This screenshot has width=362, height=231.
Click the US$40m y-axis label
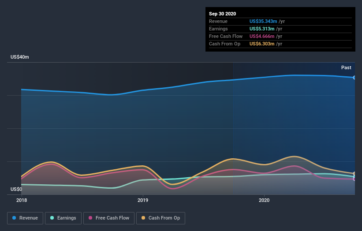tap(20, 57)
